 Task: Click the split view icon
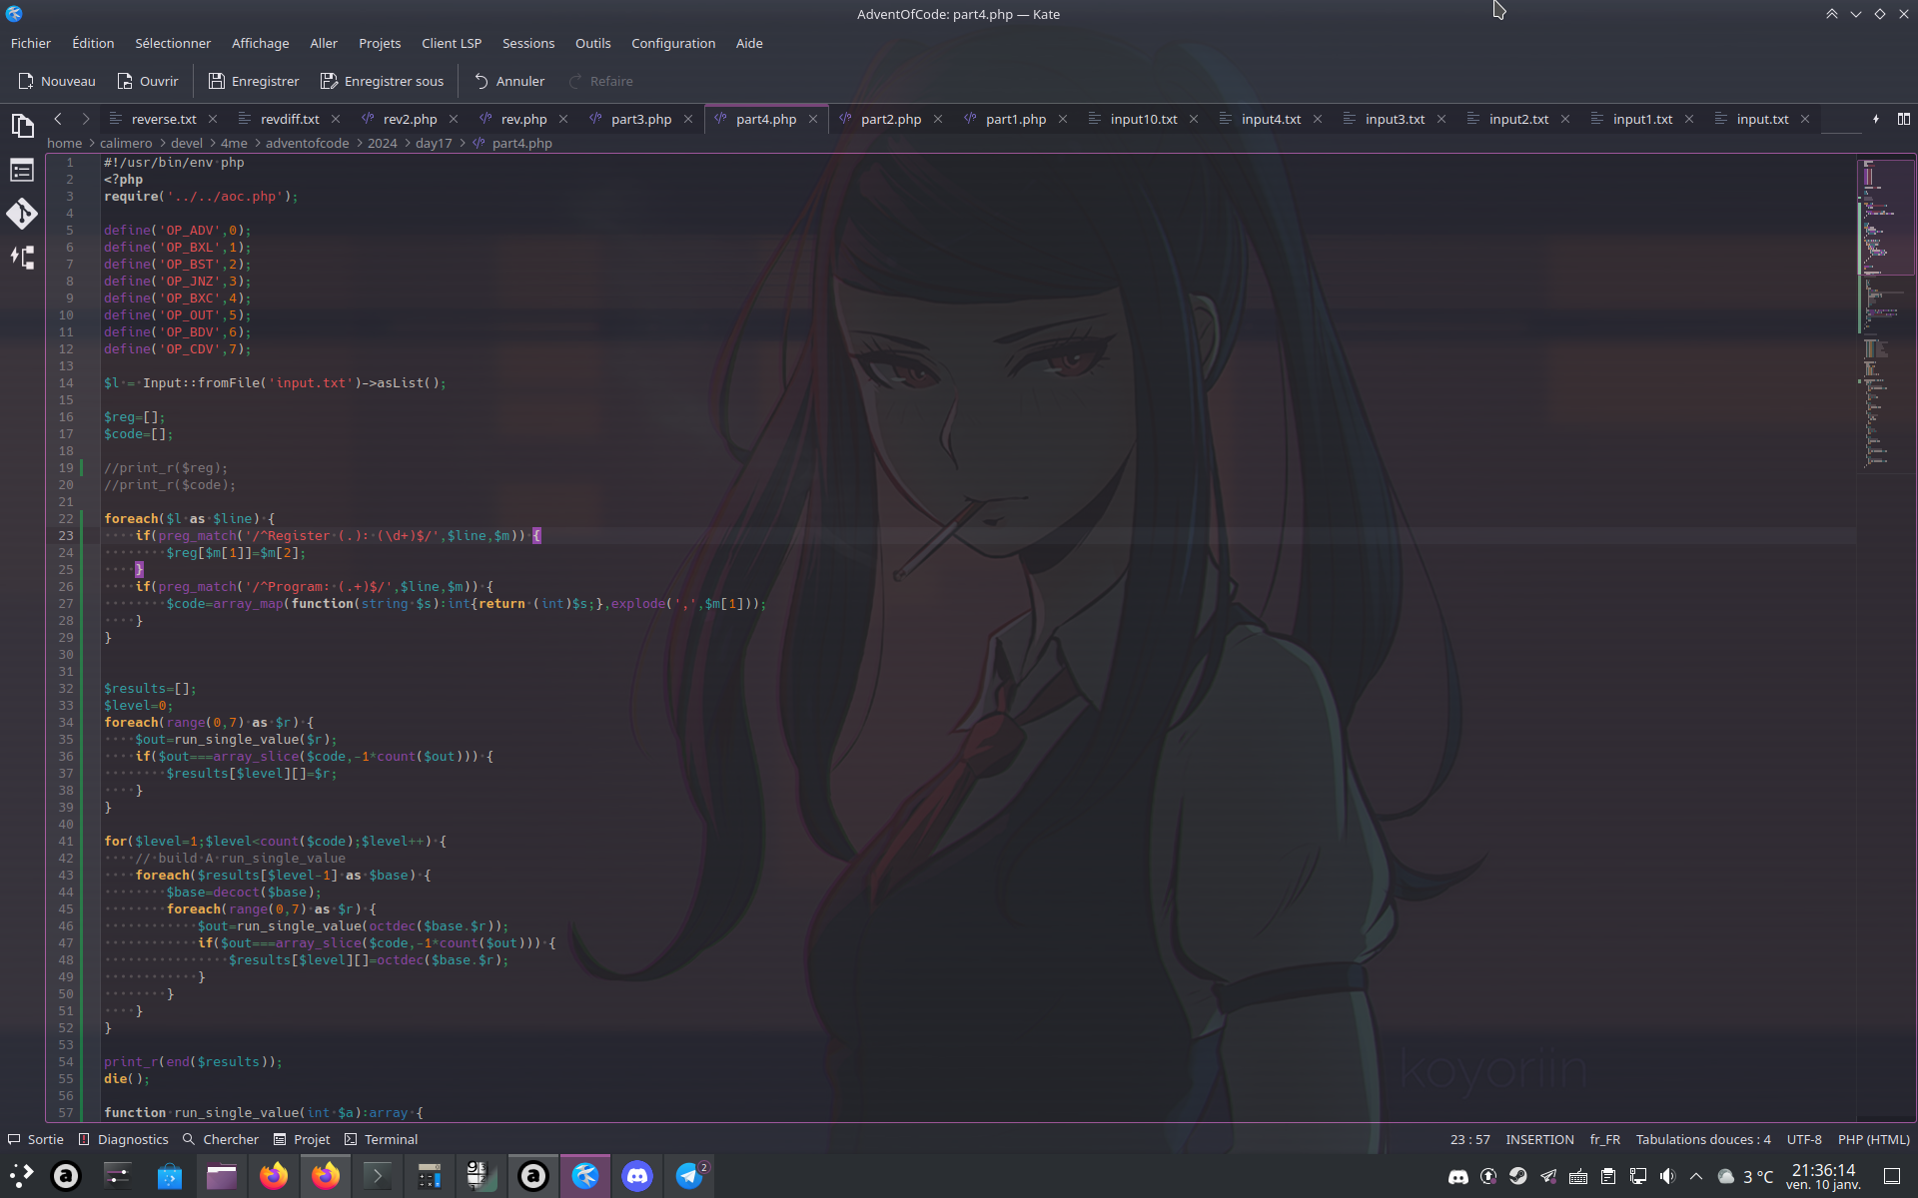pos(1904,119)
